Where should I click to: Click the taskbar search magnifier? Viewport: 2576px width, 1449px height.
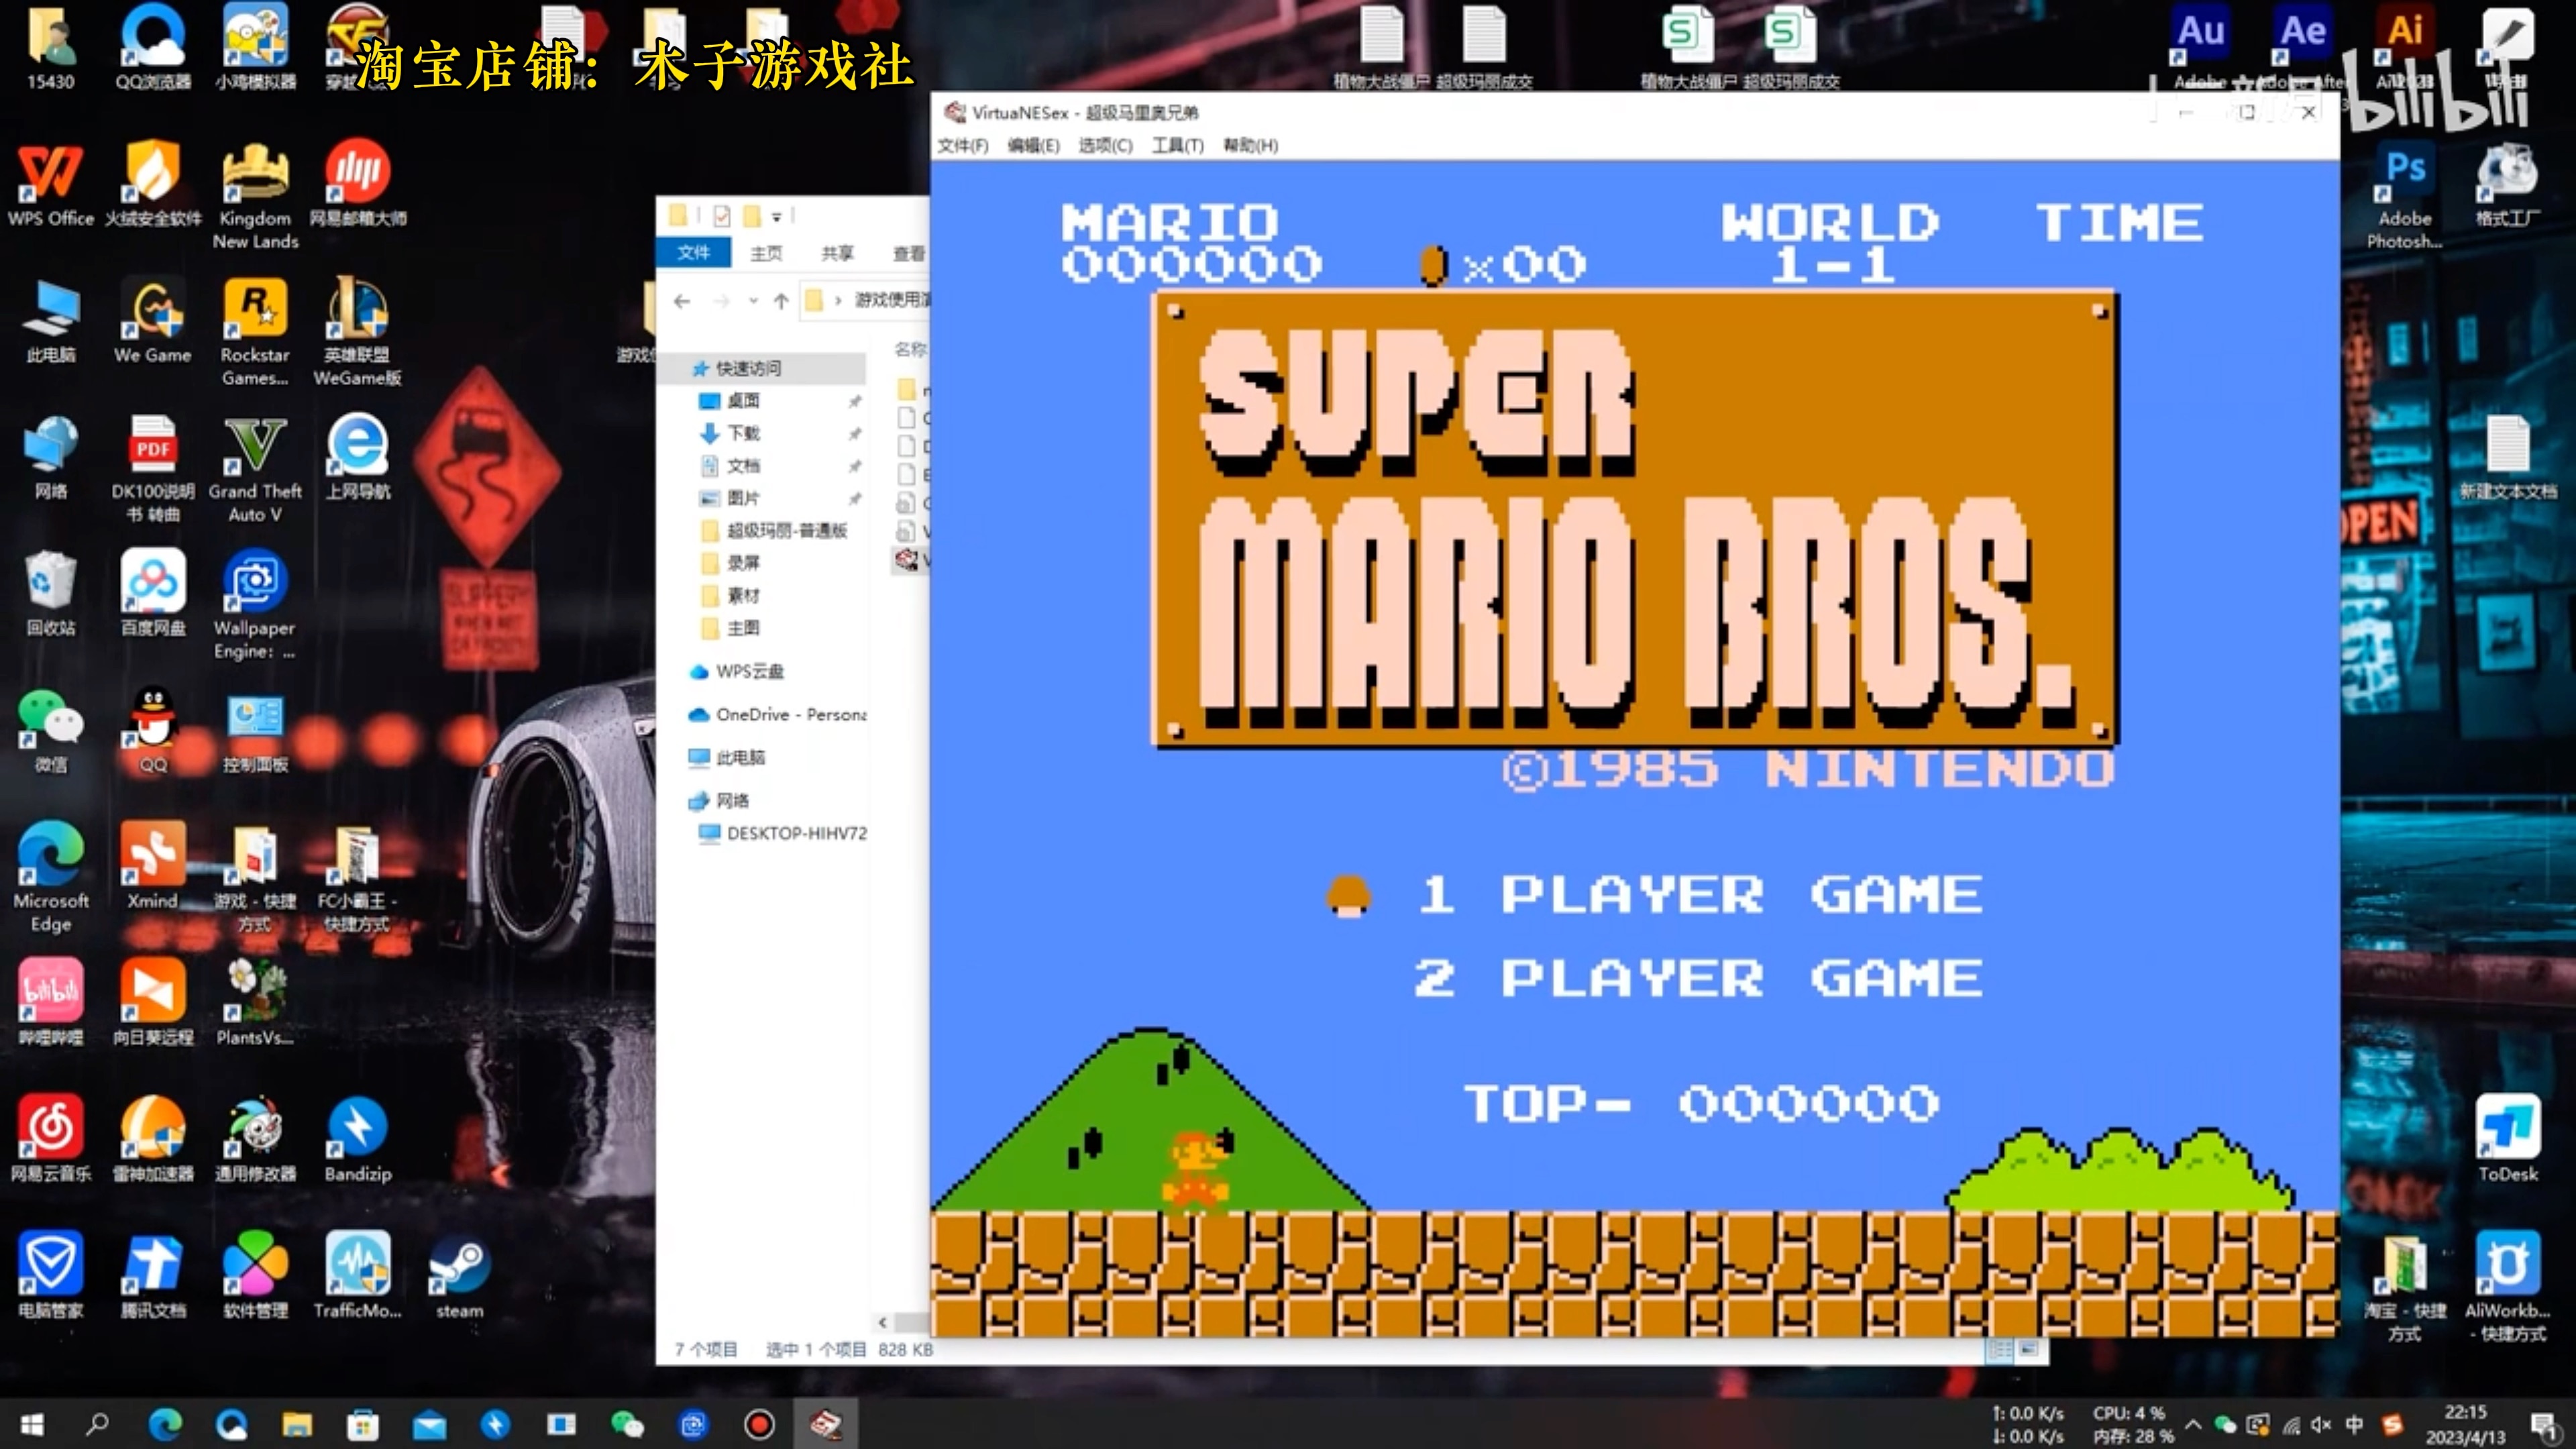tap(97, 1424)
